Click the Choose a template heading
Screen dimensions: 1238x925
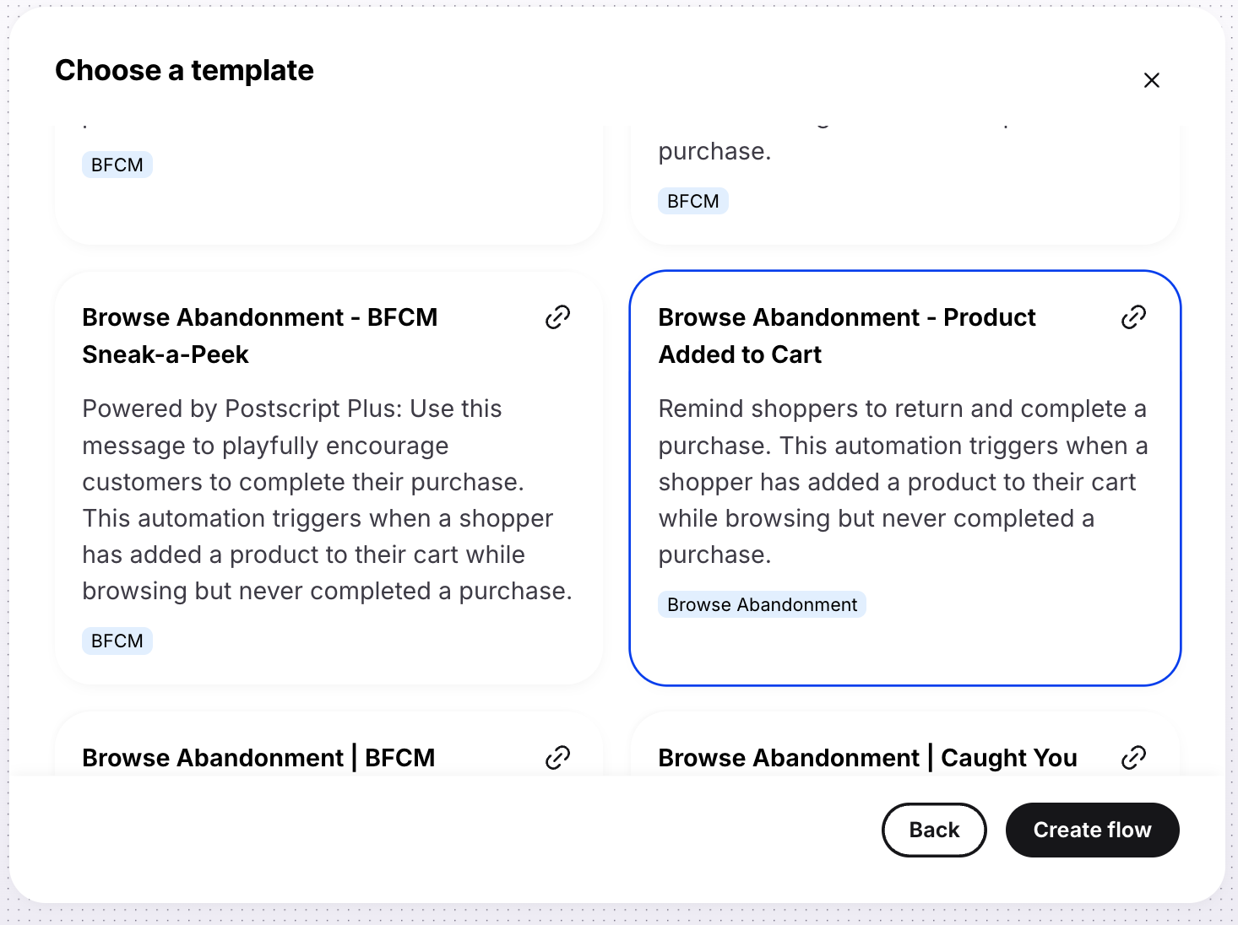[x=184, y=70]
